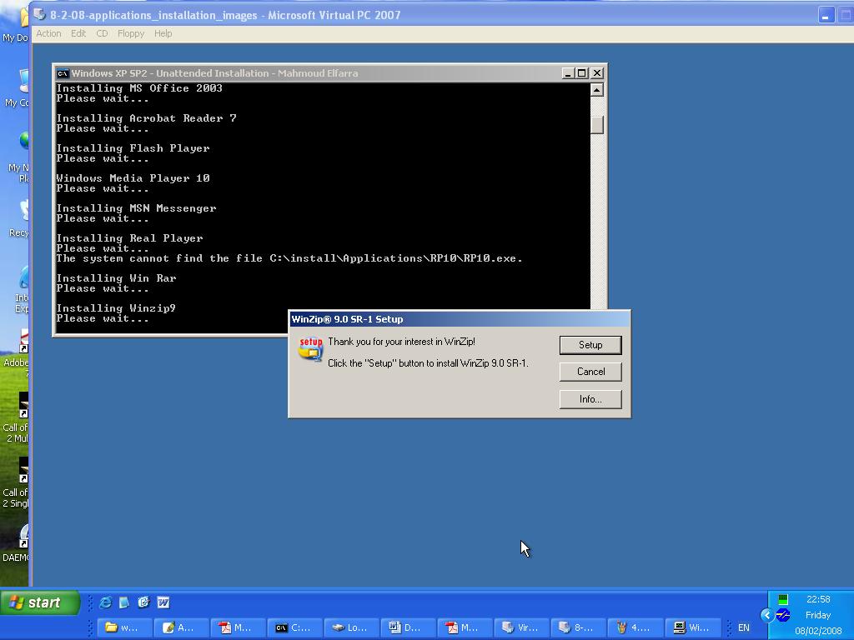Click the EN language bar indicator

coord(743,627)
